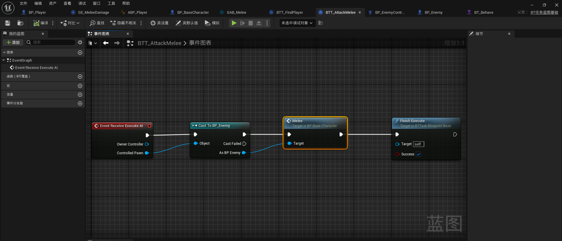Click the Stop playback button

point(251,23)
